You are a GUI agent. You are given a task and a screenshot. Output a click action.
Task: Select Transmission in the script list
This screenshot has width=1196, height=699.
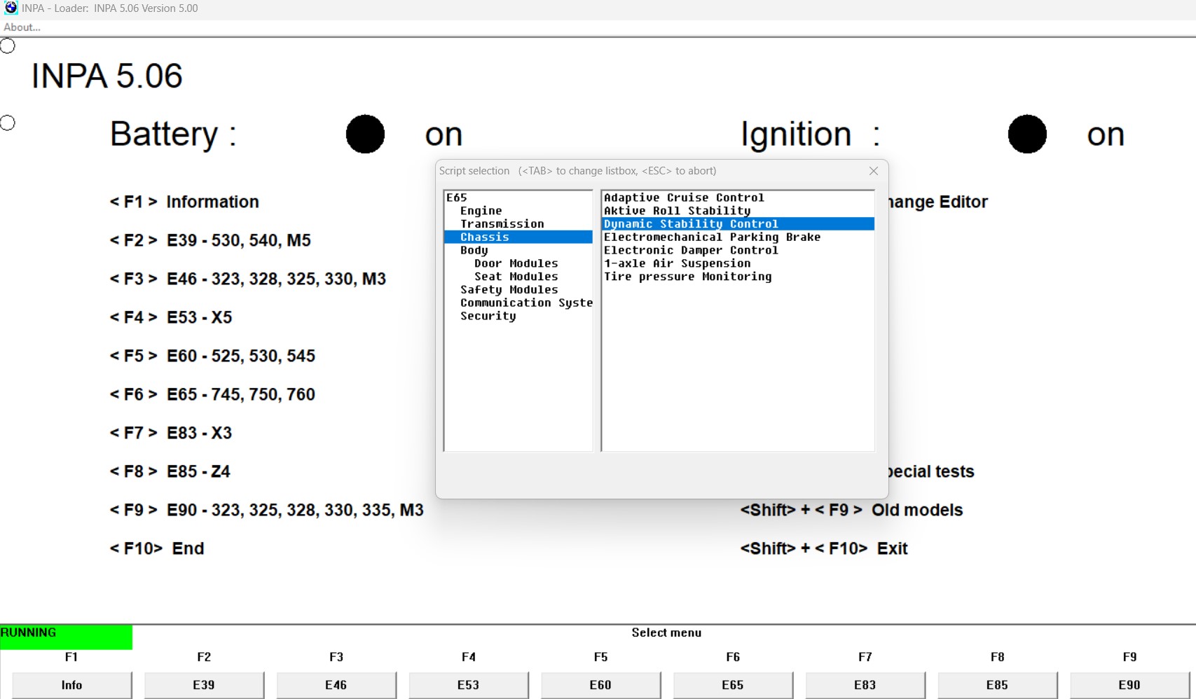point(502,224)
